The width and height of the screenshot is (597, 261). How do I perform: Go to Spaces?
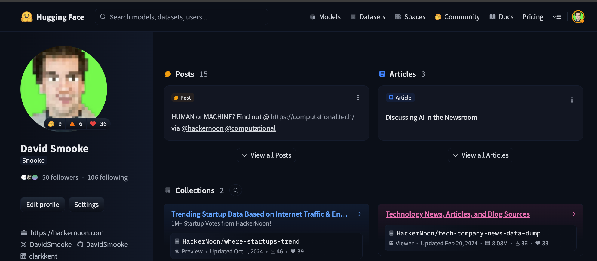coord(410,17)
